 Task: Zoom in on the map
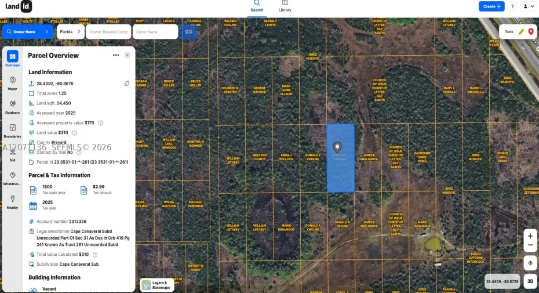pyautogui.click(x=530, y=236)
